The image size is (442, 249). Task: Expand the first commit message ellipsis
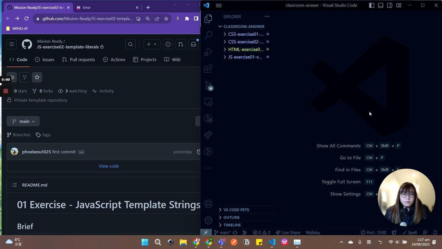(x=81, y=152)
